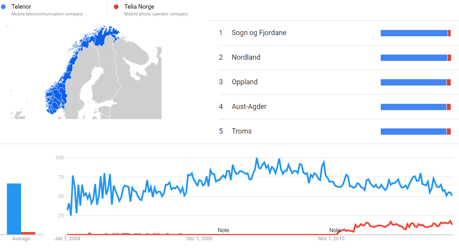This screenshot has height=249, width=459.
Task: Click the Nordland comparison bar
Action: click(x=415, y=58)
